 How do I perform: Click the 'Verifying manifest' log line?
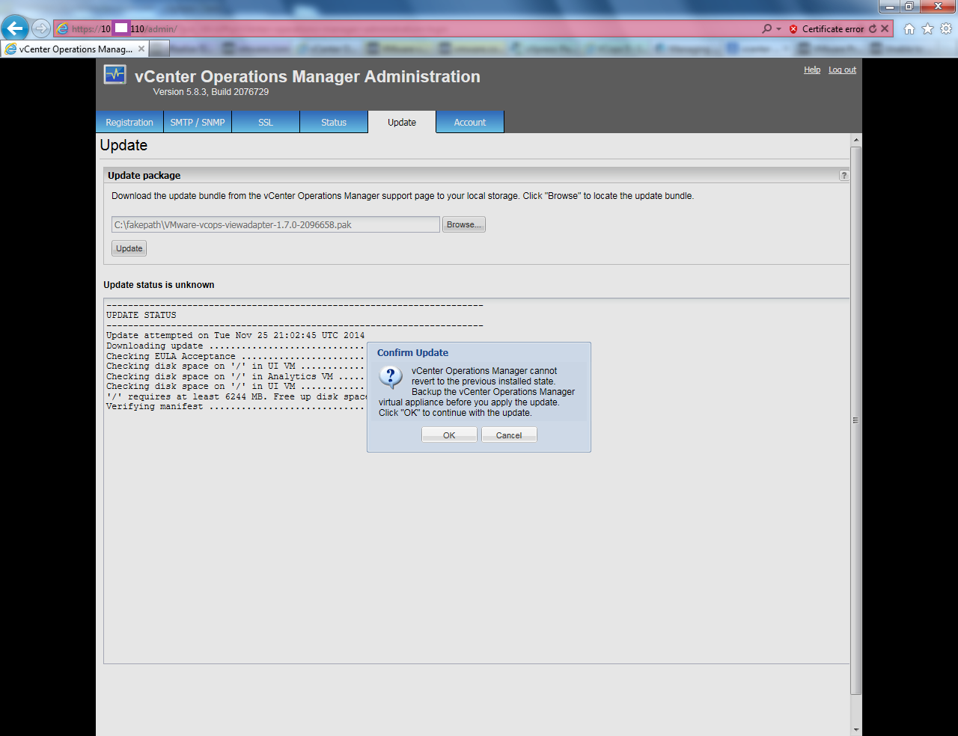click(x=235, y=407)
